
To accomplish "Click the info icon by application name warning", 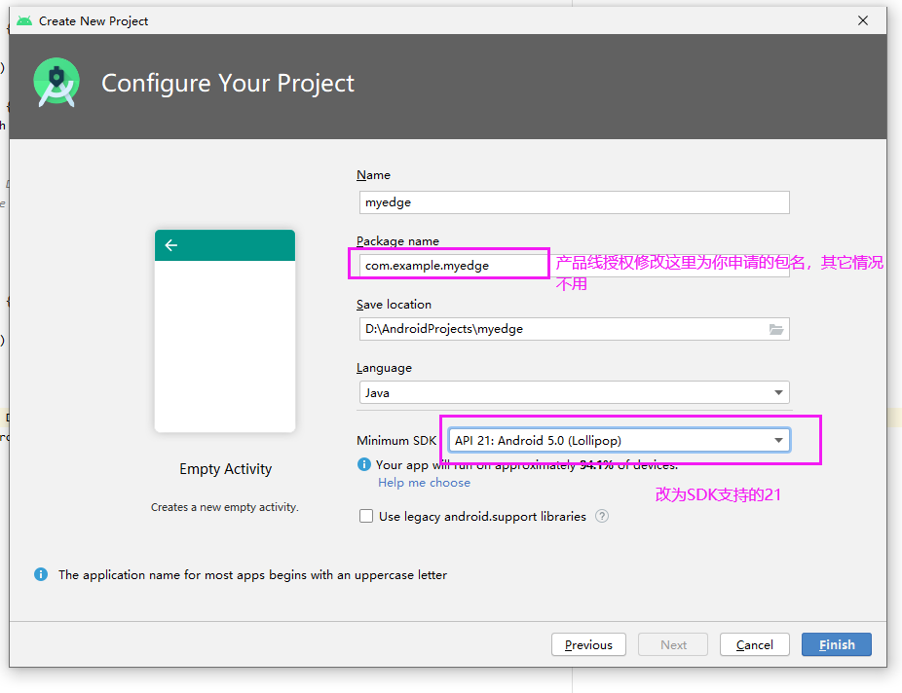I will click(41, 574).
